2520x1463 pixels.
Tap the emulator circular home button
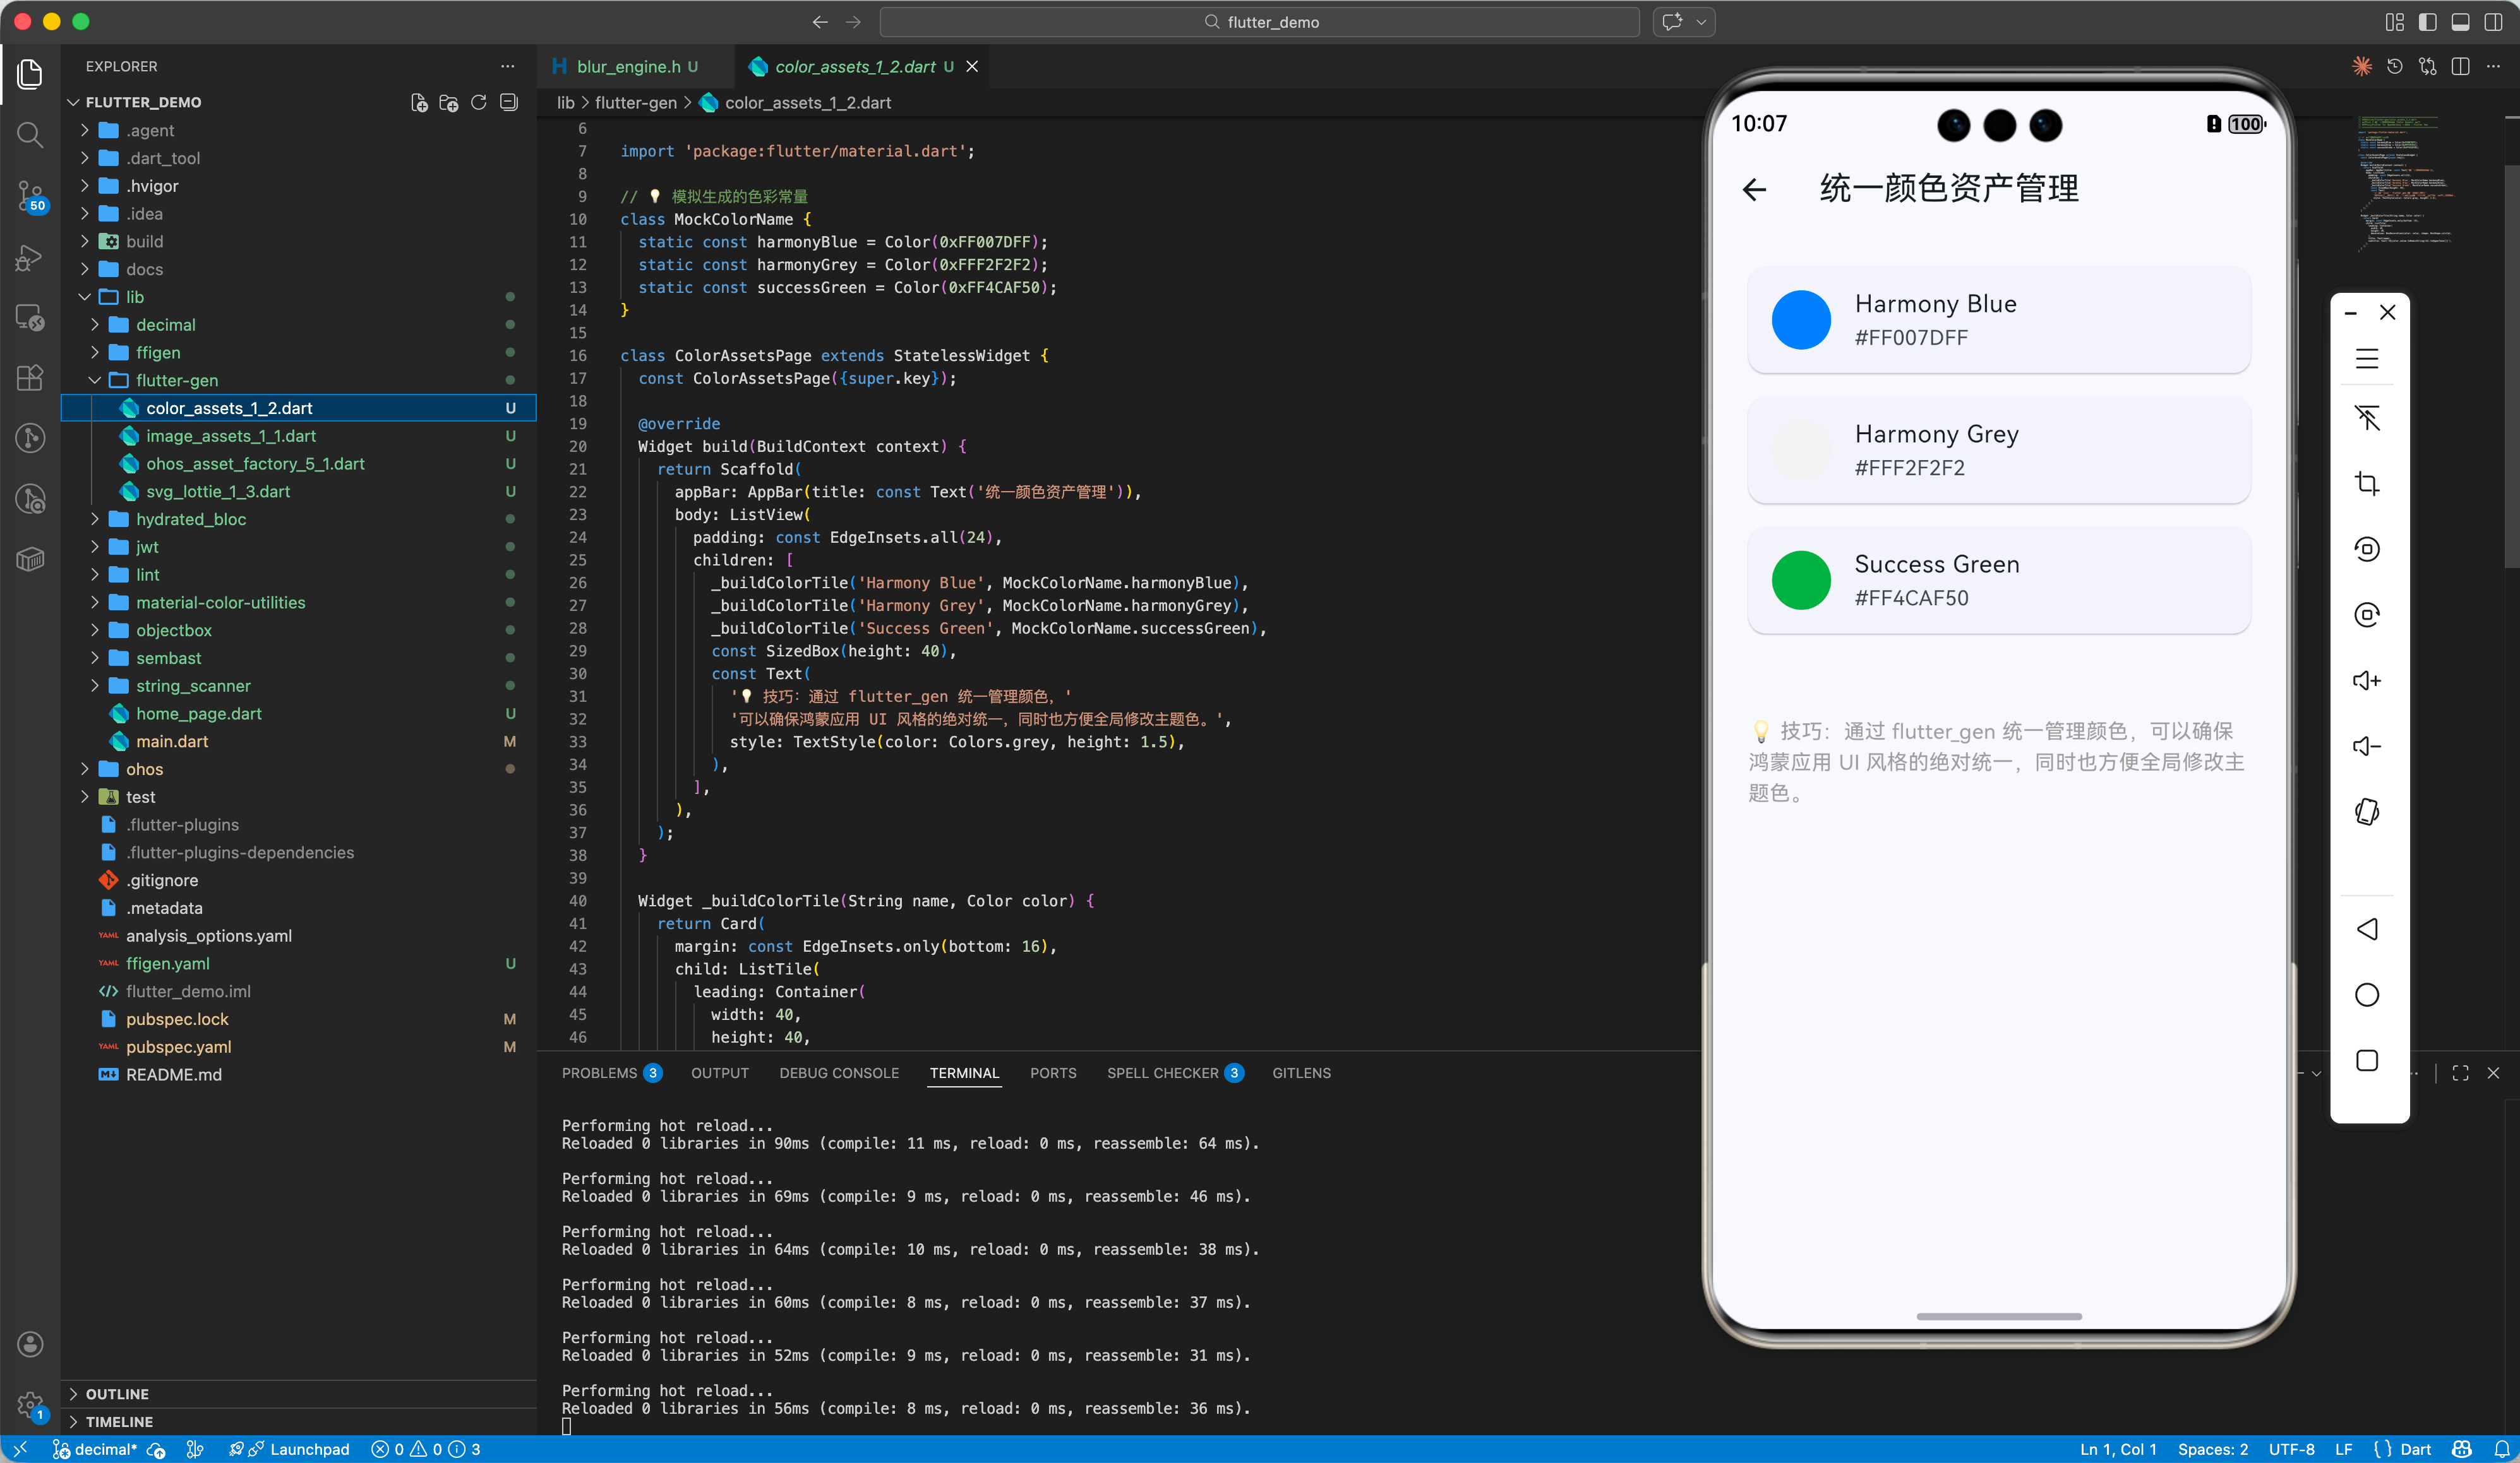2366,994
